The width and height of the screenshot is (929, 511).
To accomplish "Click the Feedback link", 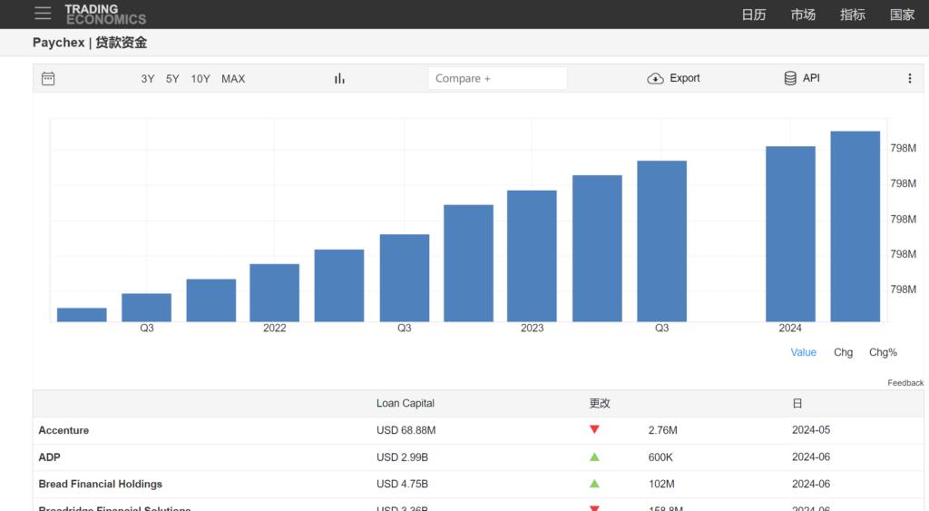I will pyautogui.click(x=905, y=383).
